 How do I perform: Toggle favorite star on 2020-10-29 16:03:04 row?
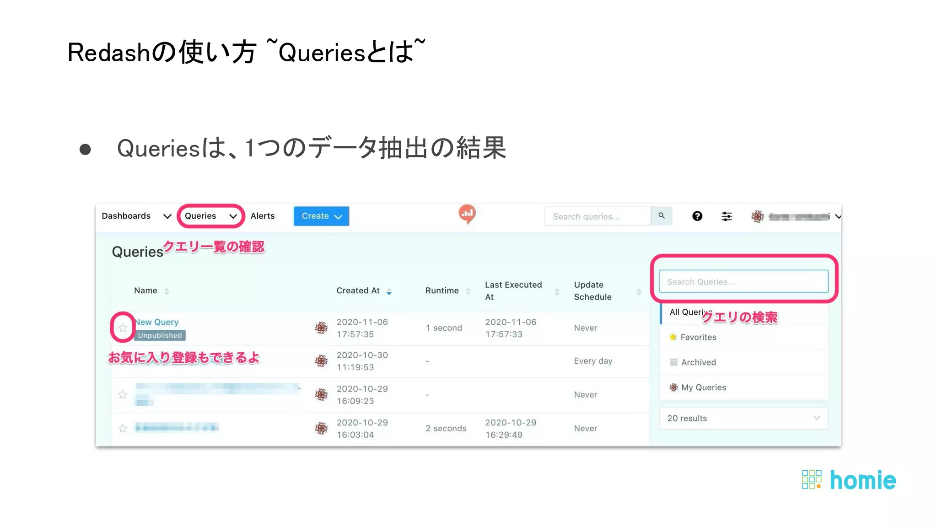pos(123,428)
